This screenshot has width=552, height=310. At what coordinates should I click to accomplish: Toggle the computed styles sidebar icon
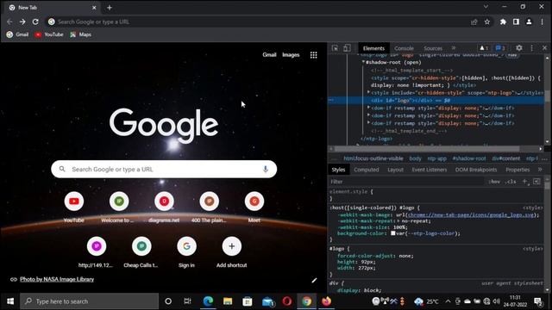(536, 182)
